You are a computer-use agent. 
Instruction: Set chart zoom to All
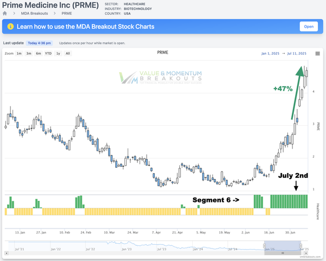click(68, 53)
